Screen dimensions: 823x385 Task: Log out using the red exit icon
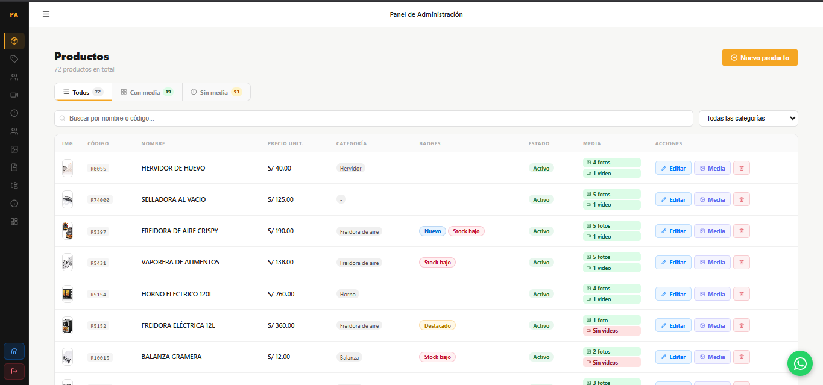click(14, 371)
